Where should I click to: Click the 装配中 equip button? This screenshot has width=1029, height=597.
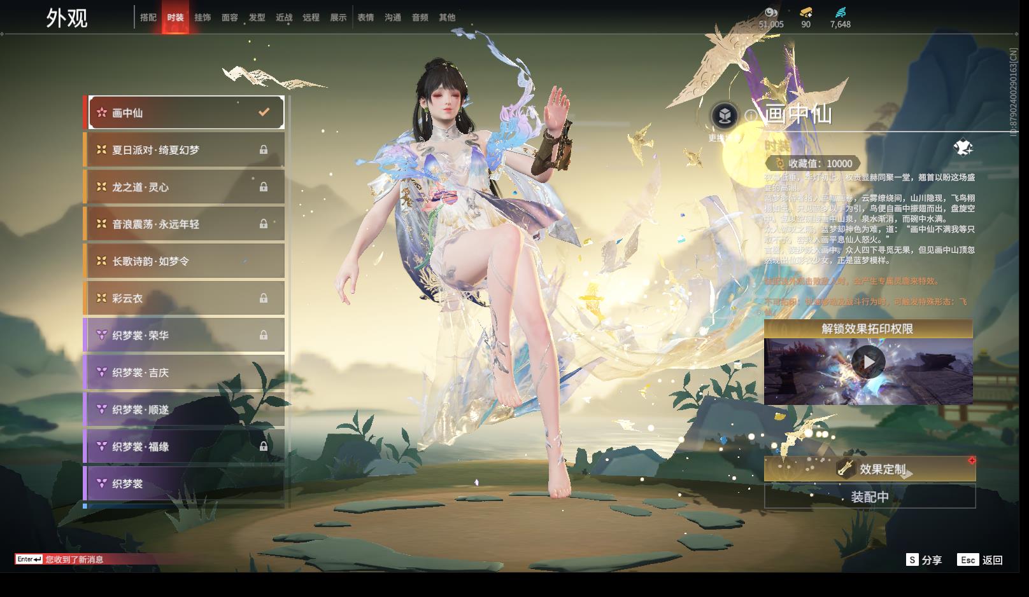(870, 497)
